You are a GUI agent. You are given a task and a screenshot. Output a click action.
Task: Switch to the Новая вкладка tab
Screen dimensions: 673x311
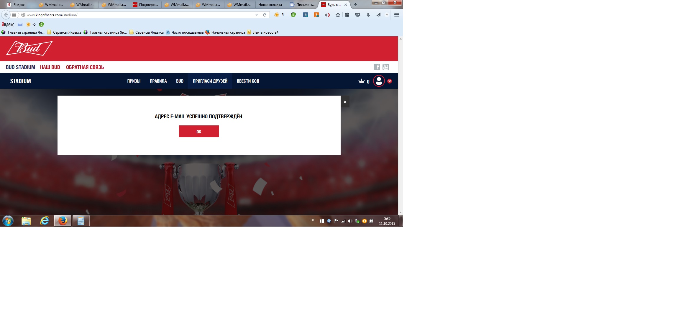(x=270, y=5)
